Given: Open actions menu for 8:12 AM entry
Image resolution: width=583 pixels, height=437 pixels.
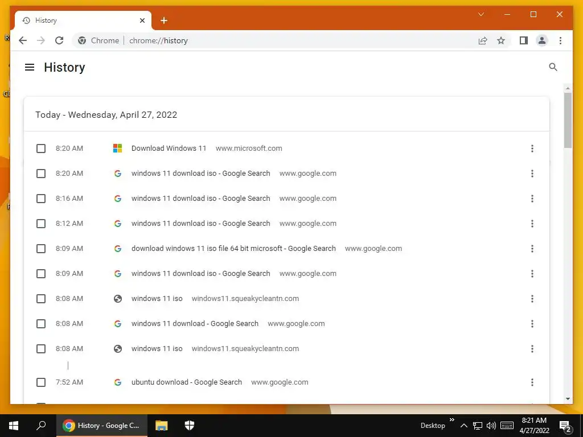Looking at the screenshot, I should pyautogui.click(x=532, y=224).
